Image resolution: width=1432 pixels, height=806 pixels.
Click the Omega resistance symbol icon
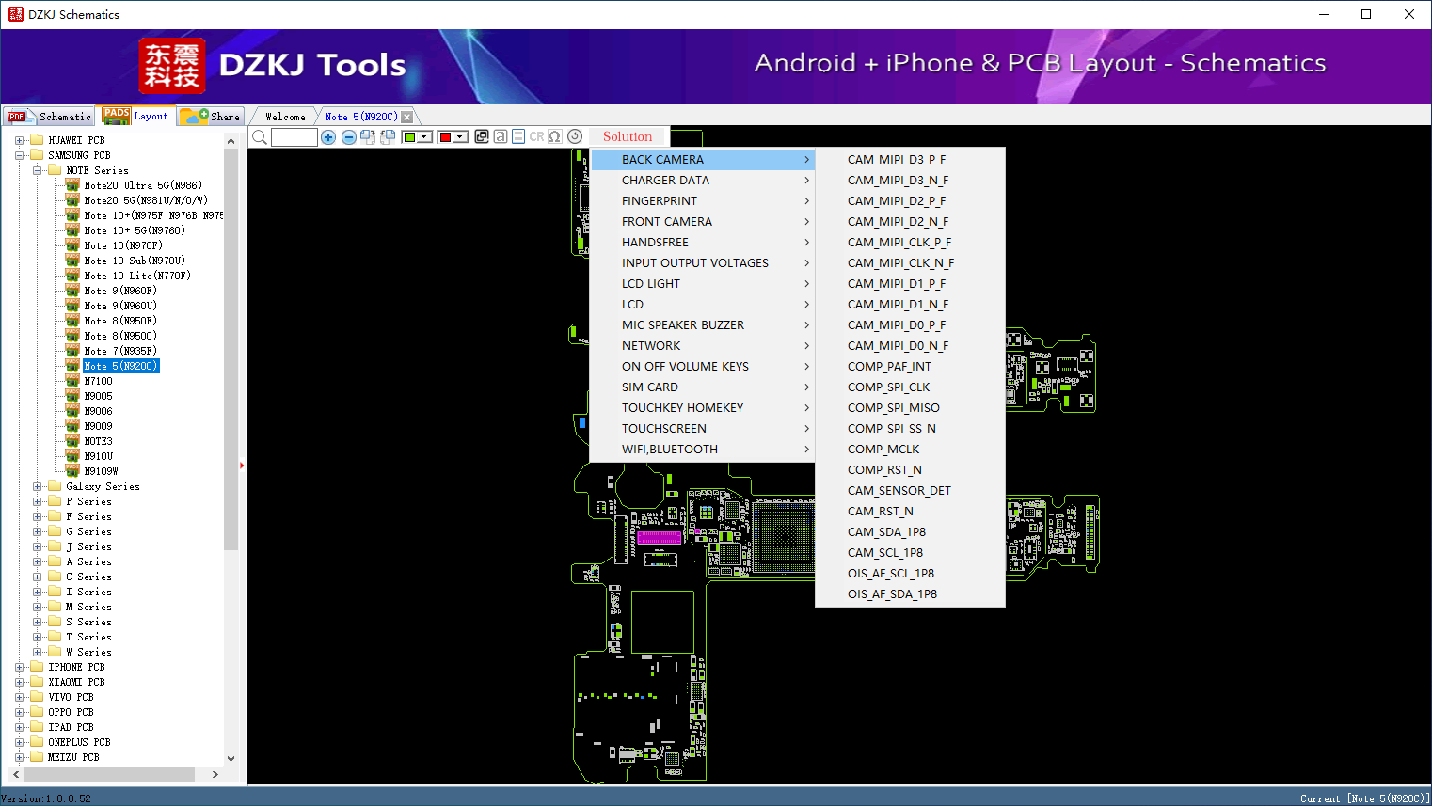pos(555,136)
